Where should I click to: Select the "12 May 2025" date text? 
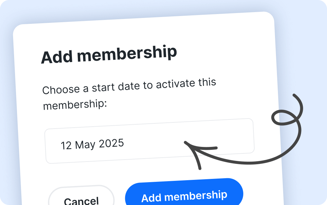(92, 144)
